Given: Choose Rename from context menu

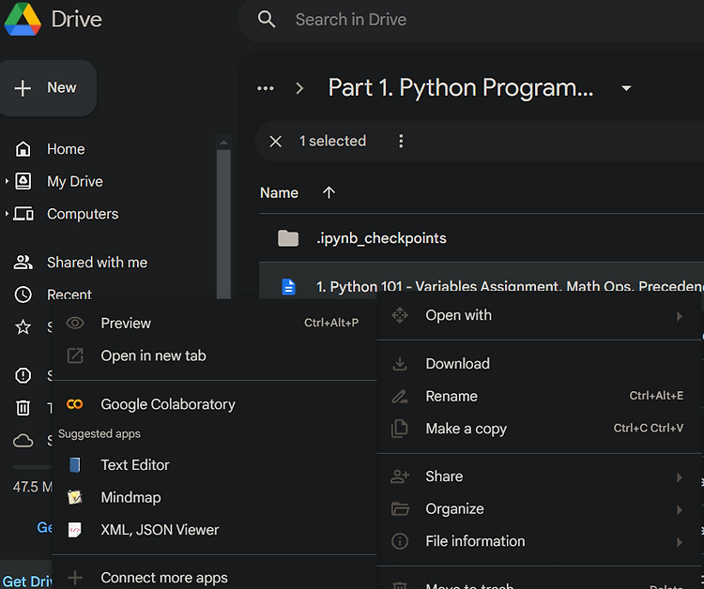Looking at the screenshot, I should [539, 396].
